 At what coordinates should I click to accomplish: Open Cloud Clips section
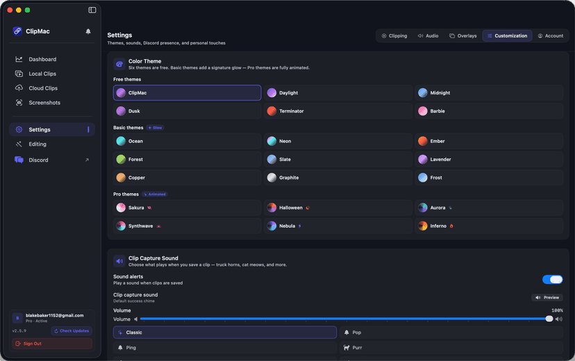pos(52,88)
